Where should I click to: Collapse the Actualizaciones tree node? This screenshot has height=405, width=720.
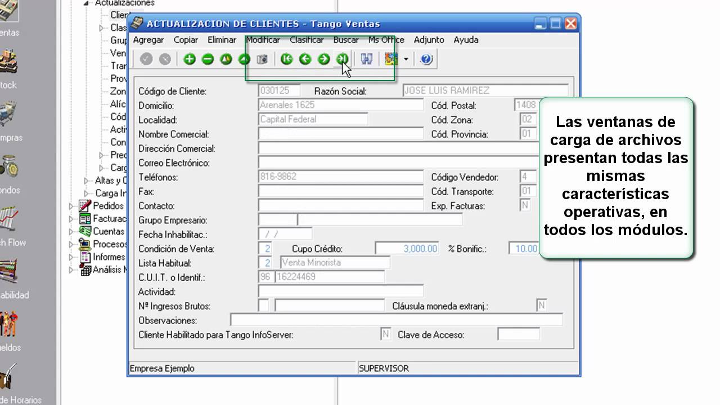[86, 3]
